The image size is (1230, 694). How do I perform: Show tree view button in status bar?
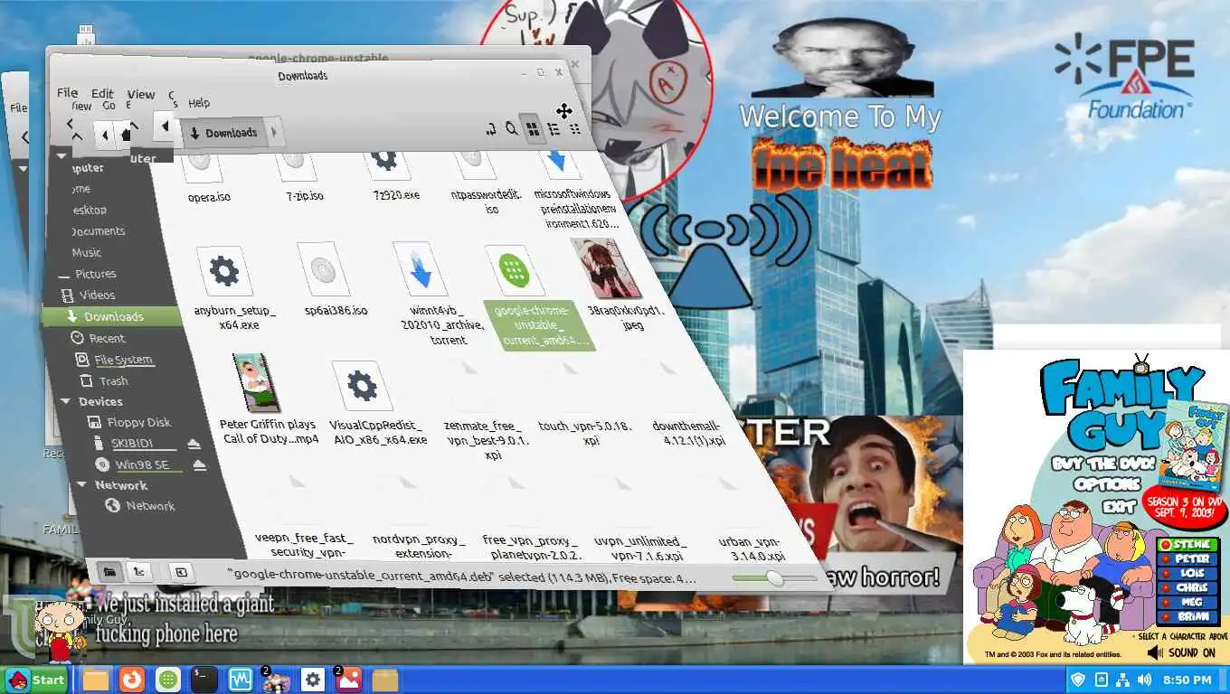coord(138,572)
